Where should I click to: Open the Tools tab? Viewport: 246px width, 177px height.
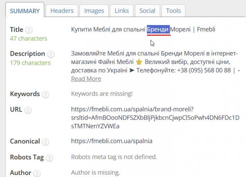point(173,11)
